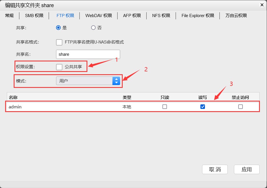Choose 否 to disable sharing
Screen dimensions: 267x188
tap(93, 28)
